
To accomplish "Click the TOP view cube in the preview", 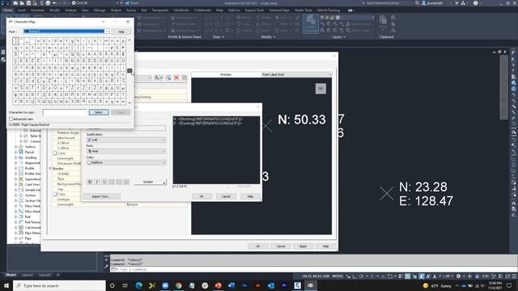I will tap(321, 88).
